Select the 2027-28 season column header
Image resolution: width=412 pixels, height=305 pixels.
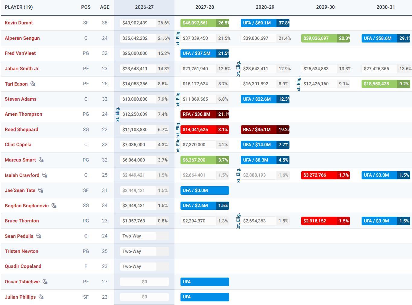[205, 7]
